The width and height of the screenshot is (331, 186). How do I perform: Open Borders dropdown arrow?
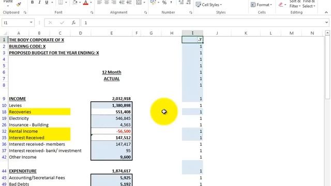coord(66,3)
